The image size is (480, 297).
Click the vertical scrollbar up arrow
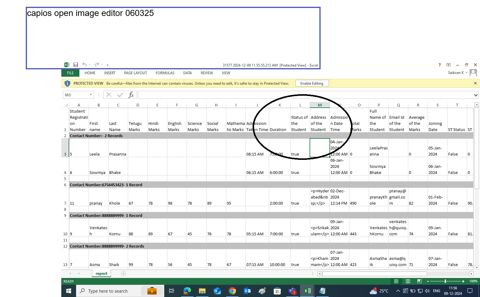point(477,105)
